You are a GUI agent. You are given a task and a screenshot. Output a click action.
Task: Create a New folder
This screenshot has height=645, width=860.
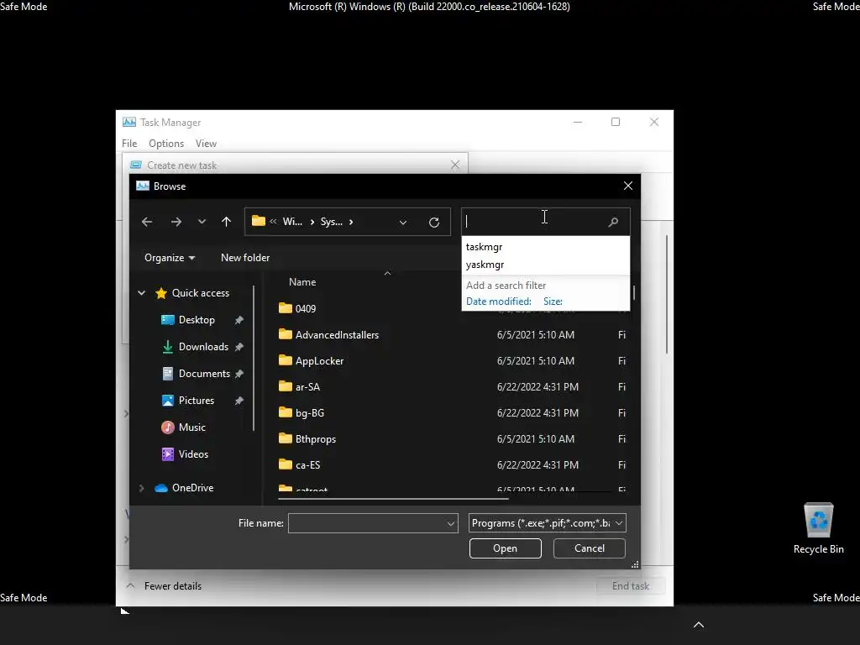pyautogui.click(x=245, y=258)
